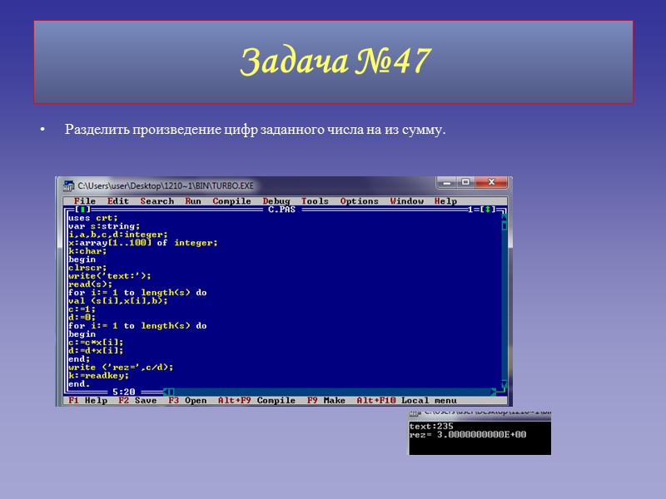Click the line 'd:=d+x[i];'
This screenshot has width=666, height=499.
pos(96,350)
